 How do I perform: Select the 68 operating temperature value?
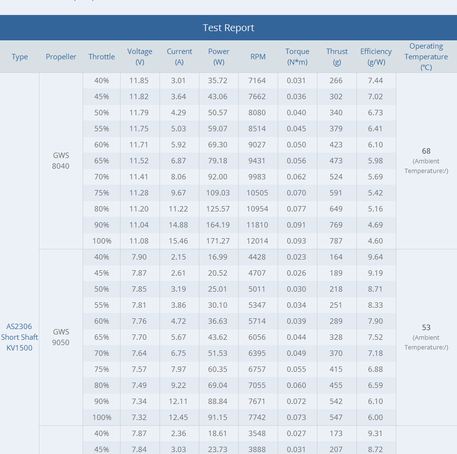[426, 151]
